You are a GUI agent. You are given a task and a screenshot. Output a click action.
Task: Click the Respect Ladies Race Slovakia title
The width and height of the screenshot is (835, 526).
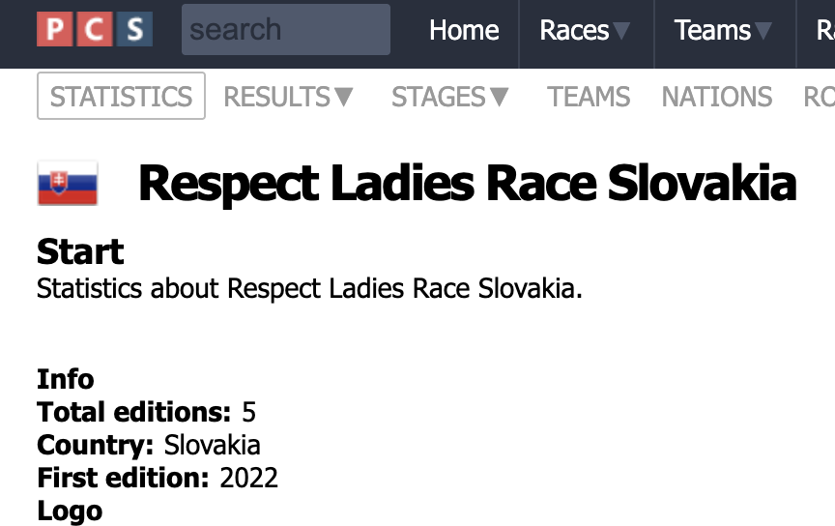point(468,184)
